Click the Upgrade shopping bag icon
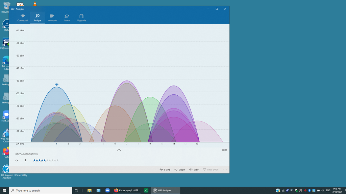Viewport: 346px width, 194px height. (x=81, y=16)
